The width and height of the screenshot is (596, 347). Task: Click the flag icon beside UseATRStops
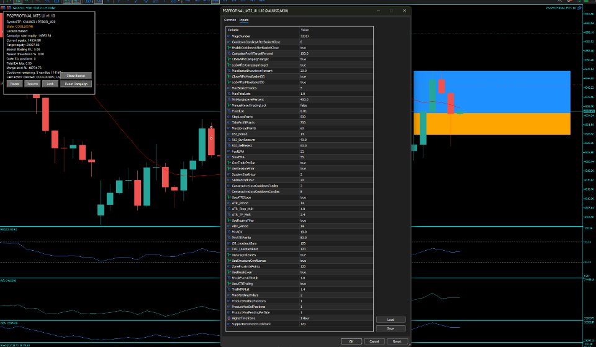coord(229,197)
